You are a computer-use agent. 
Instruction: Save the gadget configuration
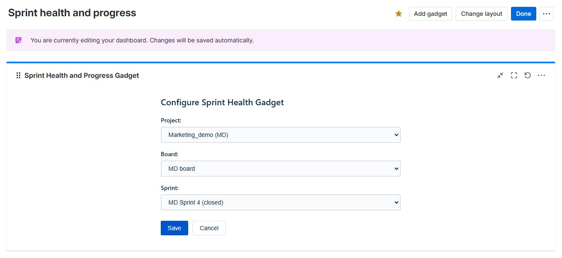(174, 228)
